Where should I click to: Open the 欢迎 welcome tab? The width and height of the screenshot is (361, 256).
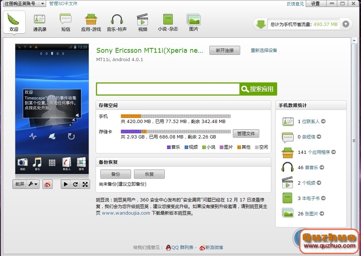click(14, 23)
